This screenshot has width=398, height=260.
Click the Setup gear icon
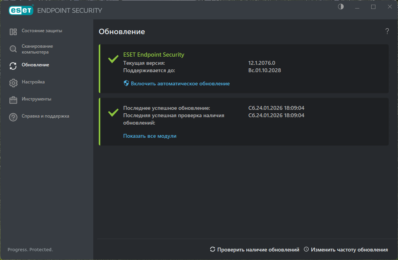[13, 83]
